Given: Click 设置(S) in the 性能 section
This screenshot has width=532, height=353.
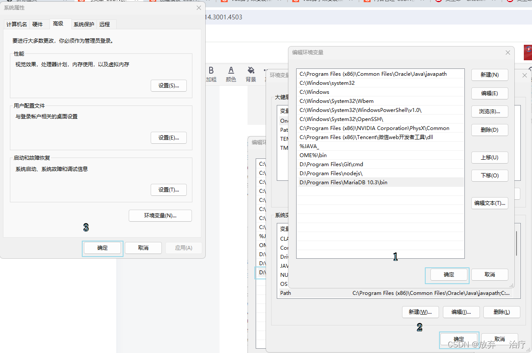Looking at the screenshot, I should click(169, 86).
